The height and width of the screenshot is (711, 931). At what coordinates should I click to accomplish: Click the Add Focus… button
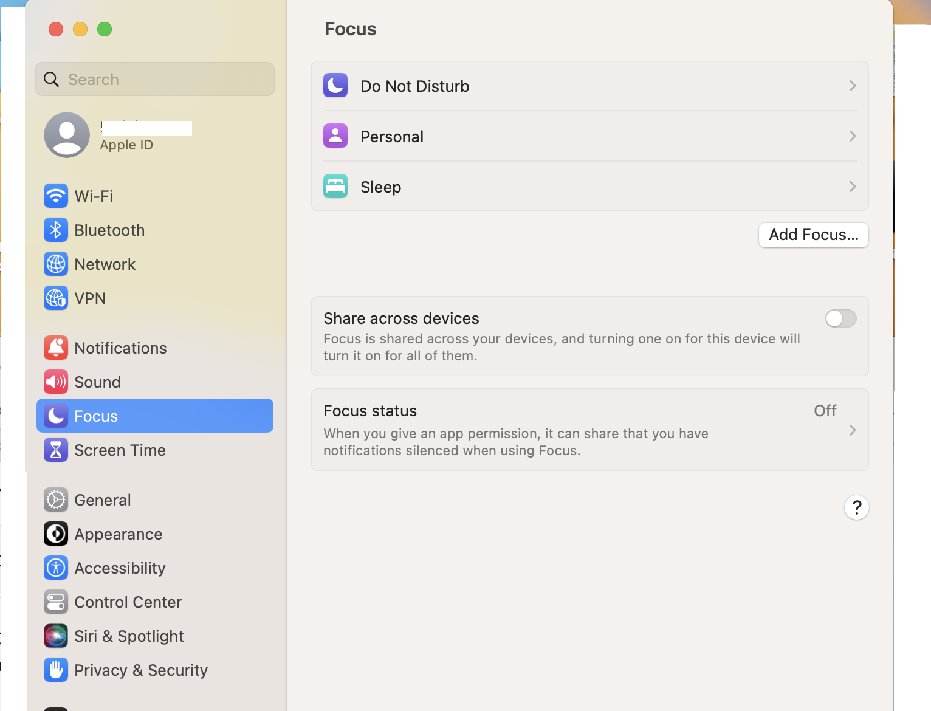814,235
